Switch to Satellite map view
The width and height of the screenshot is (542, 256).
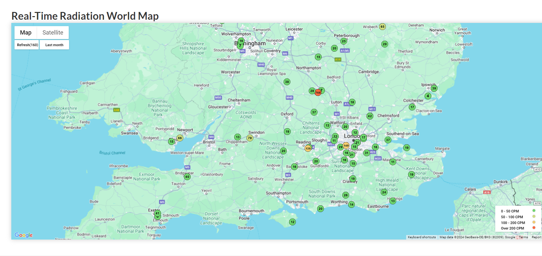pyautogui.click(x=53, y=33)
